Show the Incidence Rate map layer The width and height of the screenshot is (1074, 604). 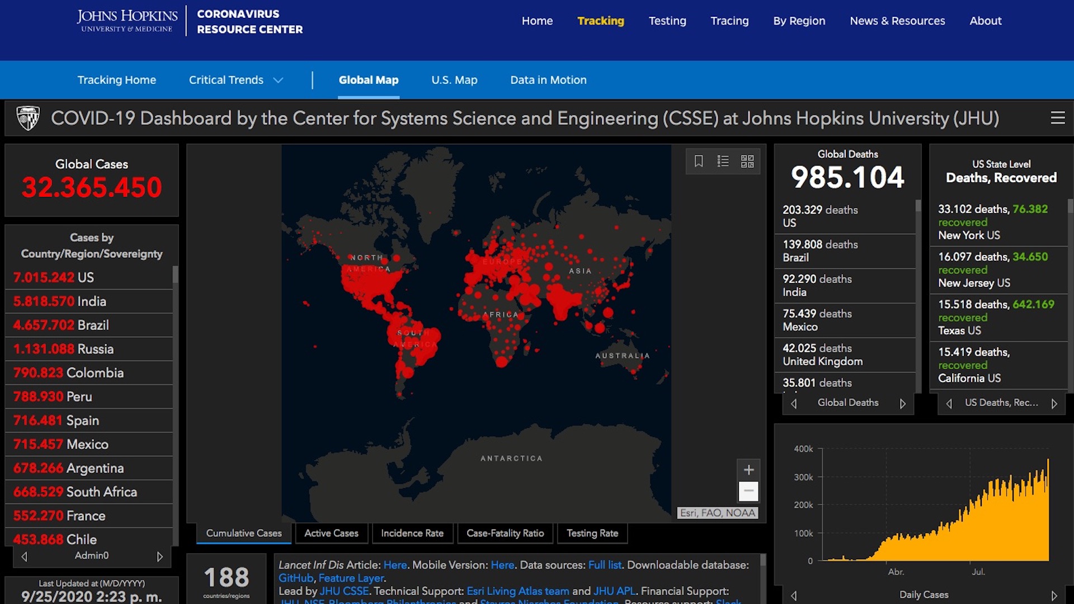click(412, 533)
